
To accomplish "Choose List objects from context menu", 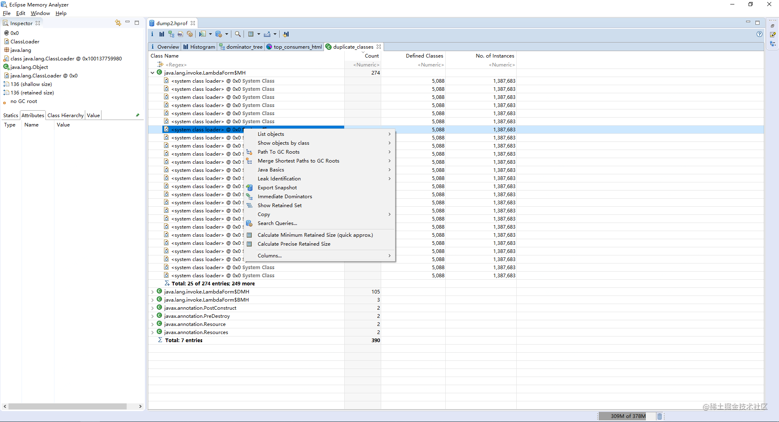I will [319, 134].
